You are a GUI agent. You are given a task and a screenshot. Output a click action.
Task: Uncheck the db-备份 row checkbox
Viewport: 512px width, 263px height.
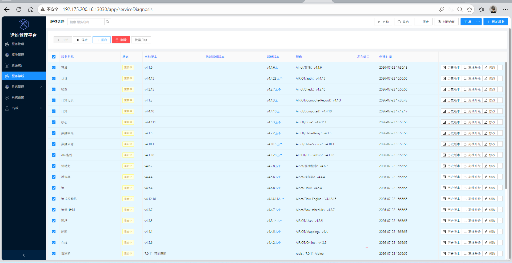tap(54, 155)
